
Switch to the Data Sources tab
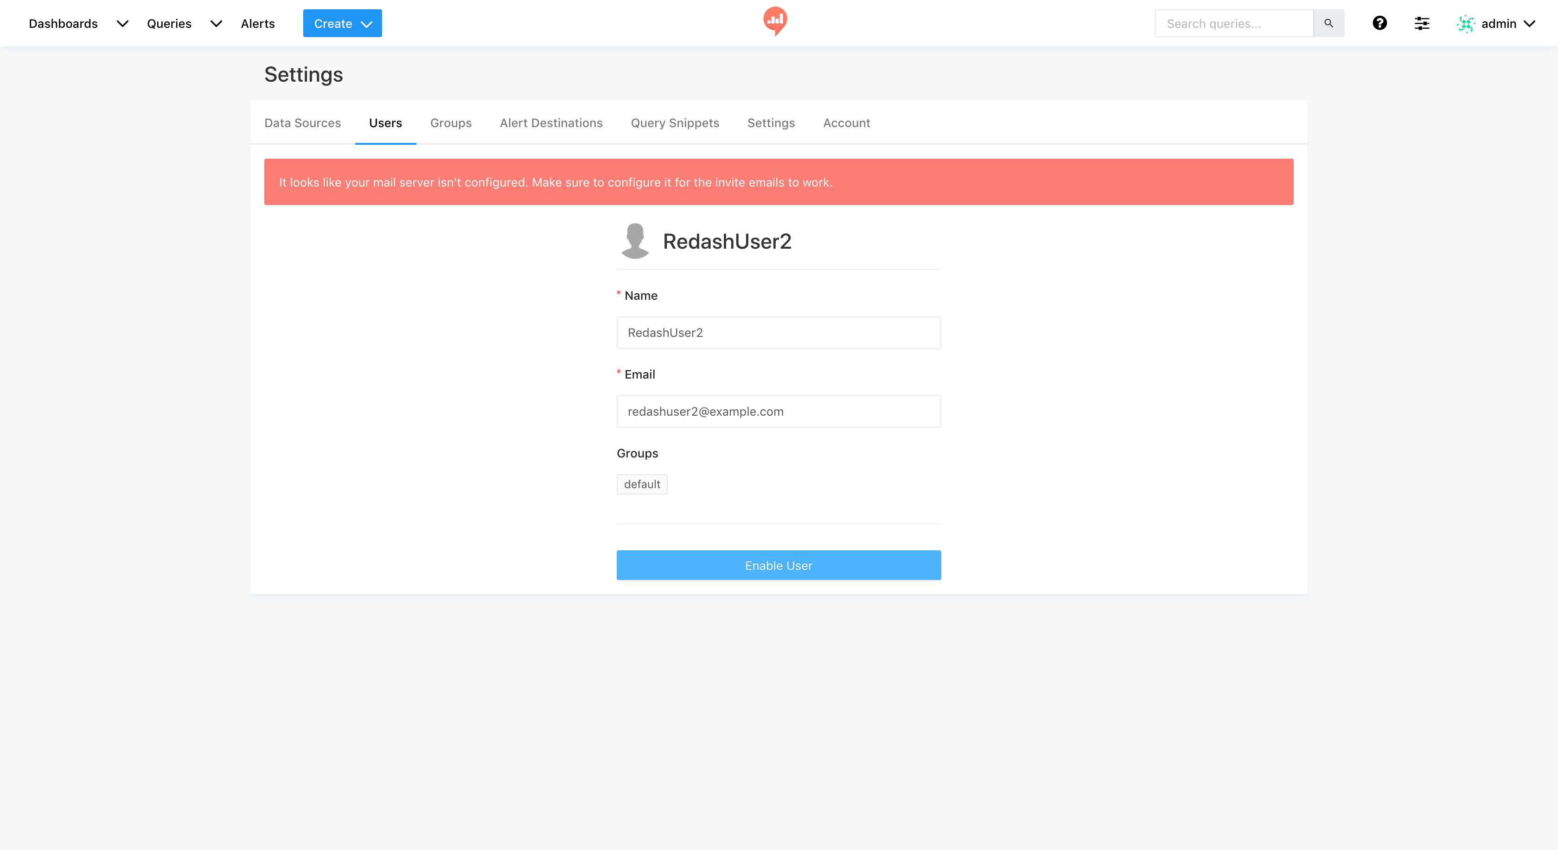[302, 123]
